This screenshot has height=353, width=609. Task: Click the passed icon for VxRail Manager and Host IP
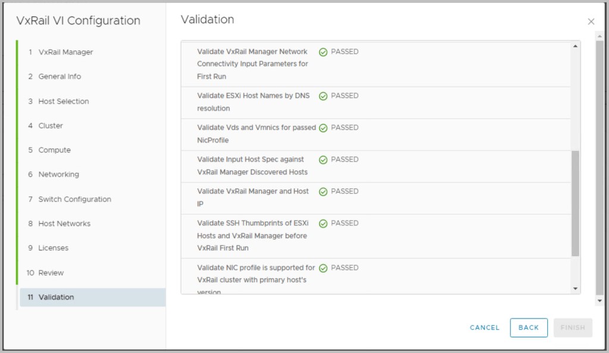(x=323, y=192)
